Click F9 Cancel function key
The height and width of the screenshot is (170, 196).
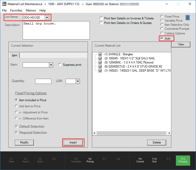(140, 160)
